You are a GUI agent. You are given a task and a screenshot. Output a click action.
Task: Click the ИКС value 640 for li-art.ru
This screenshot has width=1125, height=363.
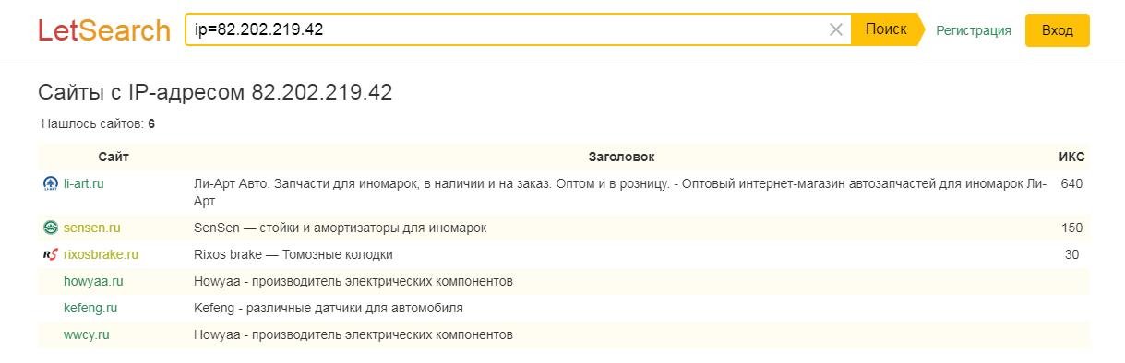1071,183
